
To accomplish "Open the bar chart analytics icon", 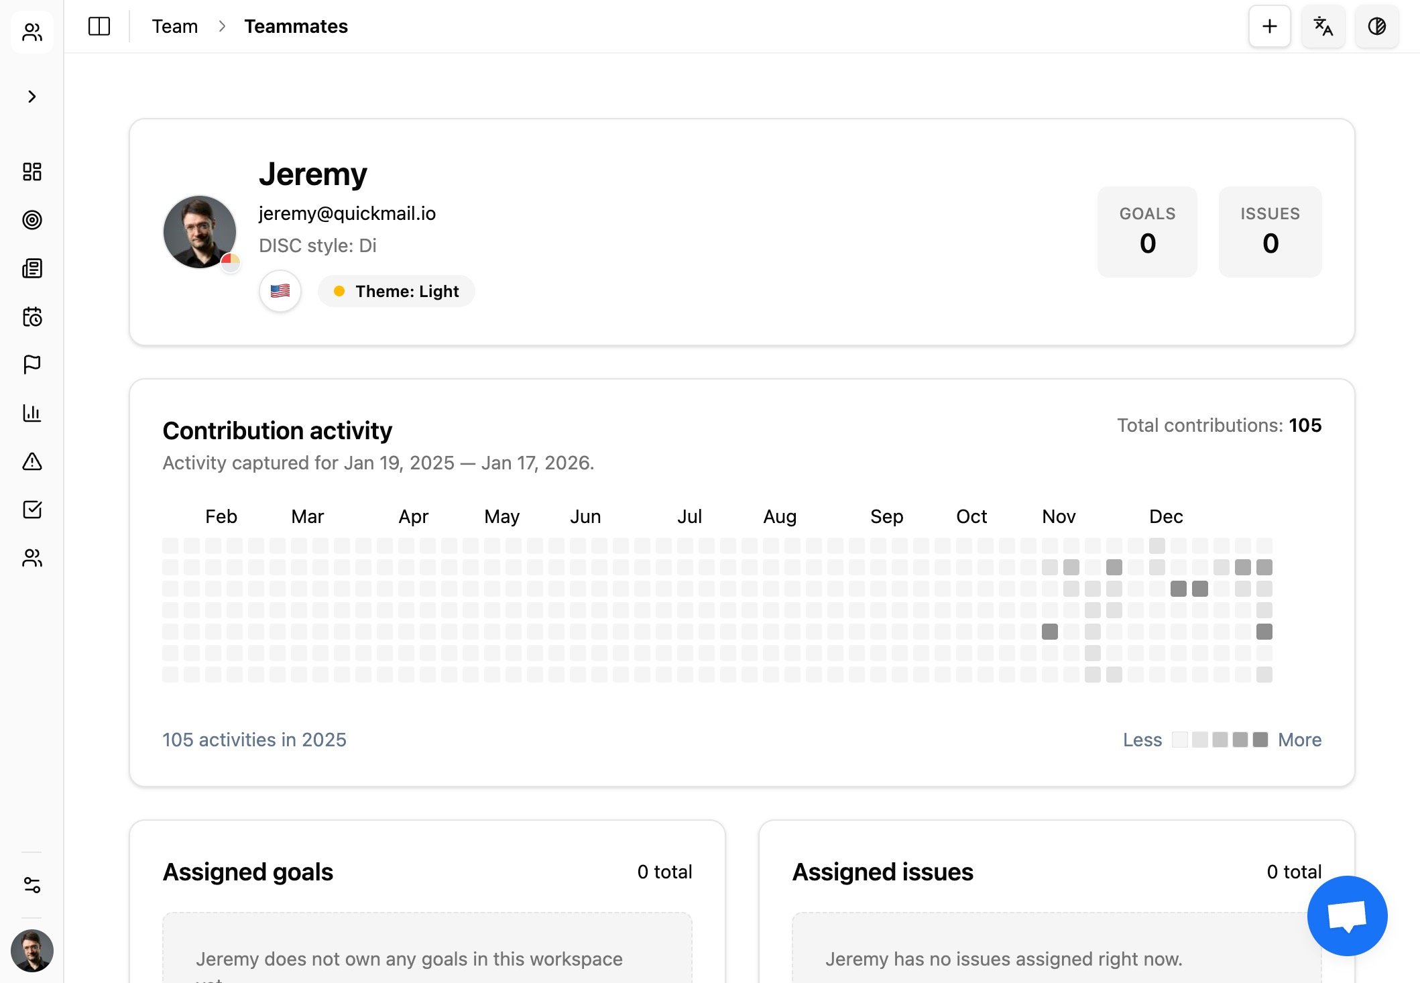I will (32, 413).
